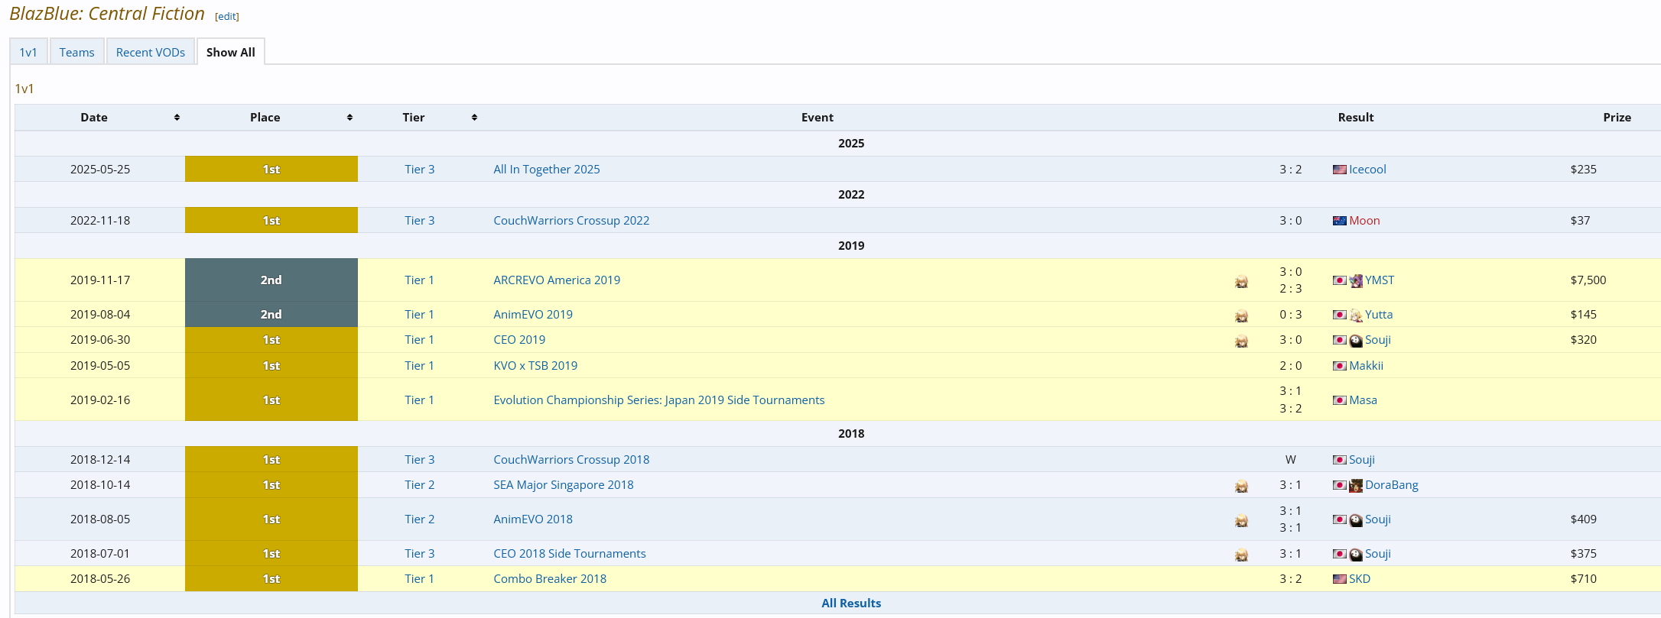Open player Icecool's page

[1367, 170]
